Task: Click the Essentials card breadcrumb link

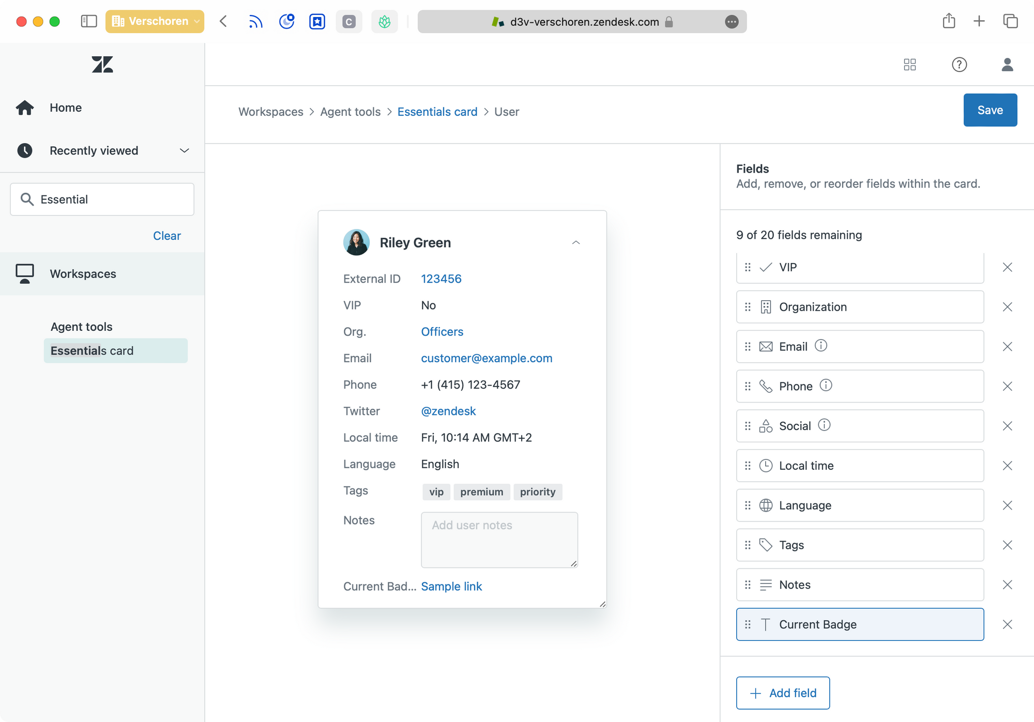Action: [x=437, y=112]
